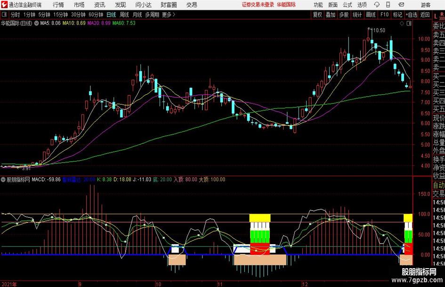Click the K: 8.38 indicator value
This screenshot has width=445, height=287.
click(x=104, y=180)
